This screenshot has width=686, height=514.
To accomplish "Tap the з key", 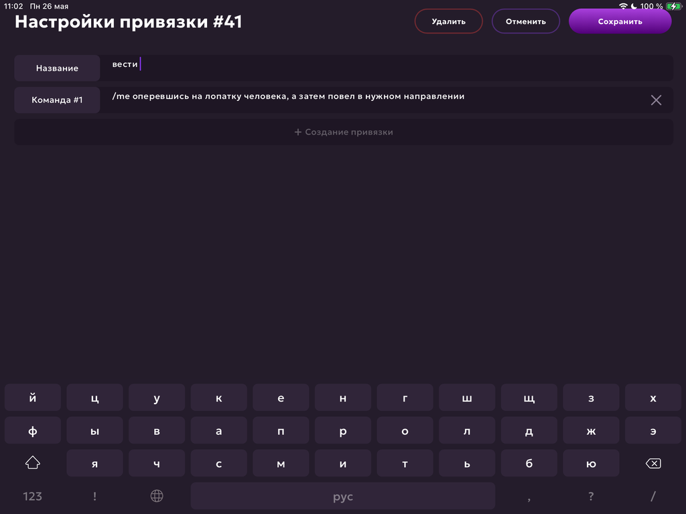I will pos(591,398).
